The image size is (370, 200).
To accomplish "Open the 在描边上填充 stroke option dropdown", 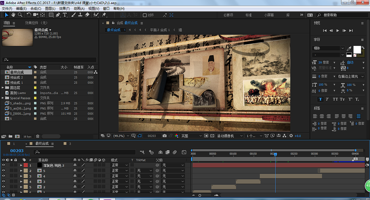I will (x=350, y=76).
